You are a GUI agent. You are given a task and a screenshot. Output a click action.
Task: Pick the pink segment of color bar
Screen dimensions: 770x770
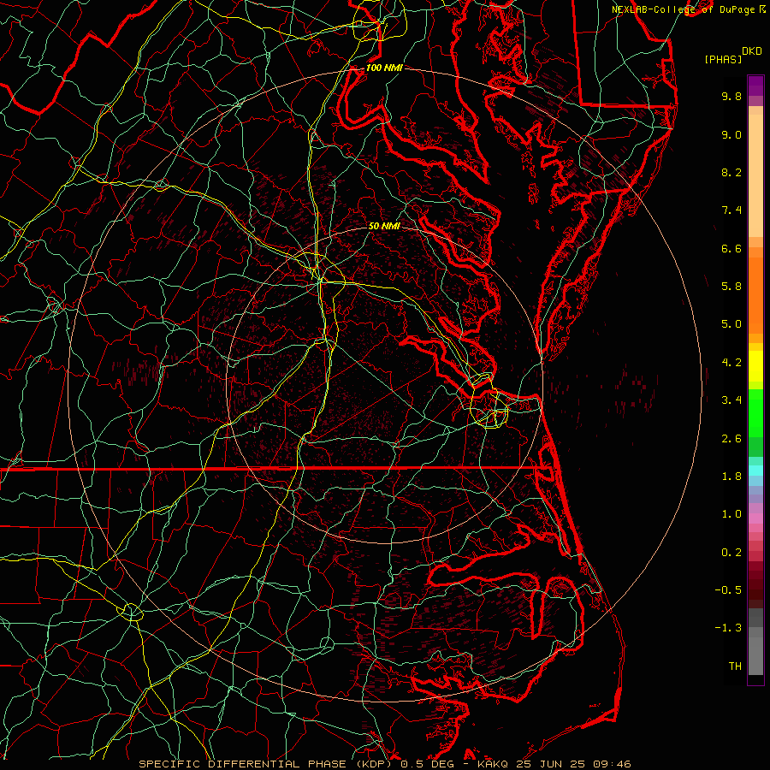click(x=755, y=518)
